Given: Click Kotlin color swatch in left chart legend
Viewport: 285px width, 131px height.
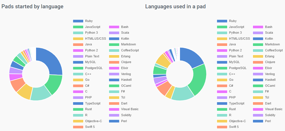Looking at the screenshot, I should [x=114, y=39].
